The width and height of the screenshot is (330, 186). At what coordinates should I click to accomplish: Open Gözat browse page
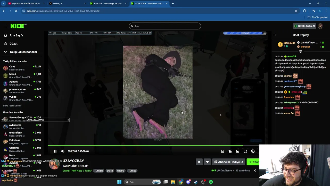click(x=13, y=44)
